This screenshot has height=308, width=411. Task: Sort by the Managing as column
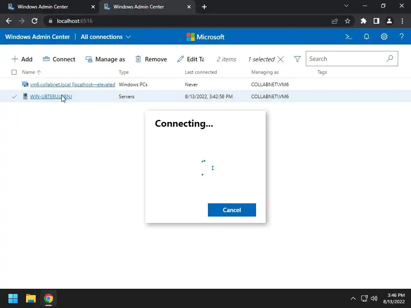point(265,72)
